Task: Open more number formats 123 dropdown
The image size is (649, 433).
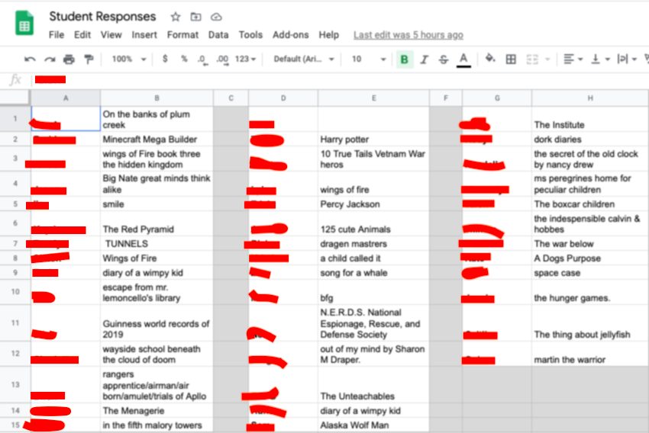Action: [x=245, y=59]
